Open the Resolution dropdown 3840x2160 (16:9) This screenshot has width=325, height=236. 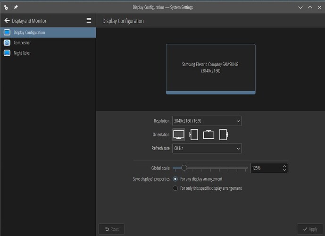pyautogui.click(x=207, y=121)
